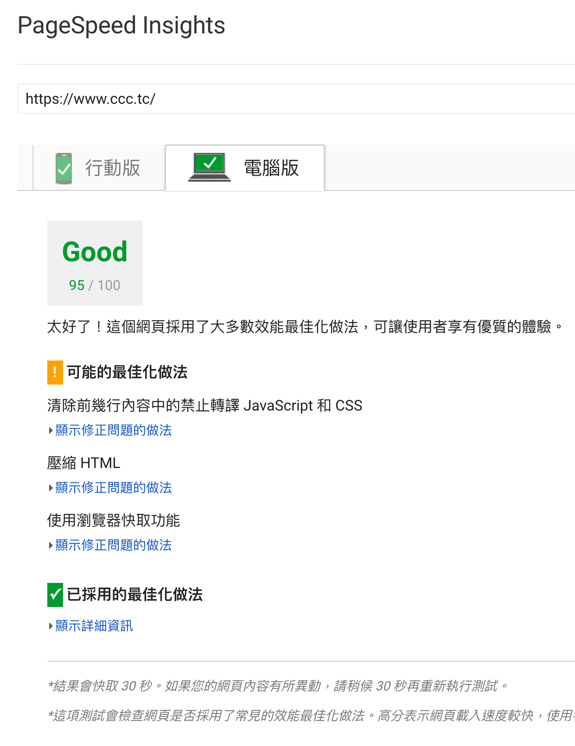Switch to the 行動版 tab
Image resolution: width=575 pixels, height=746 pixels.
coord(99,168)
